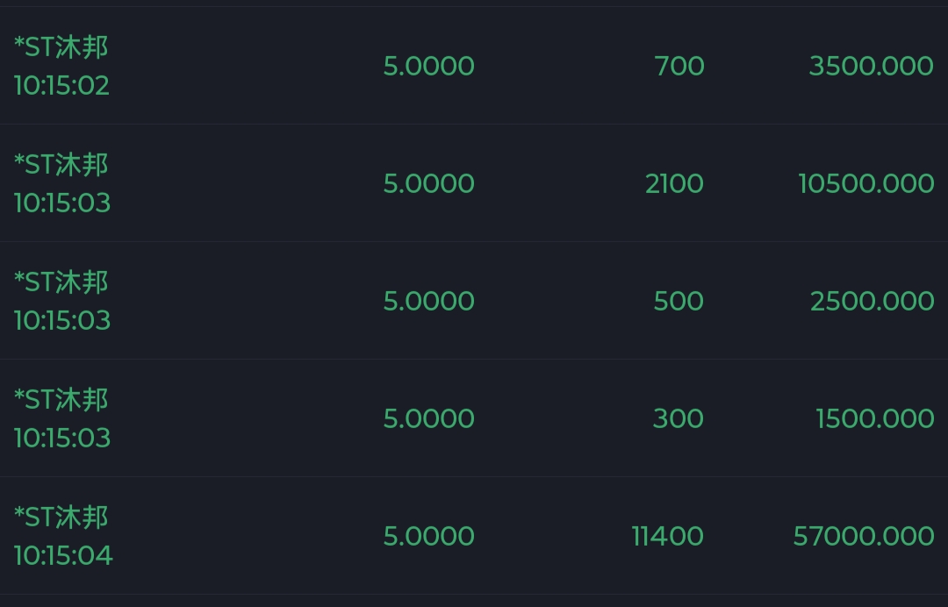The height and width of the screenshot is (607, 948).
Task: Select the *ST沐邦 row with quantity 300
Action: pos(474,418)
